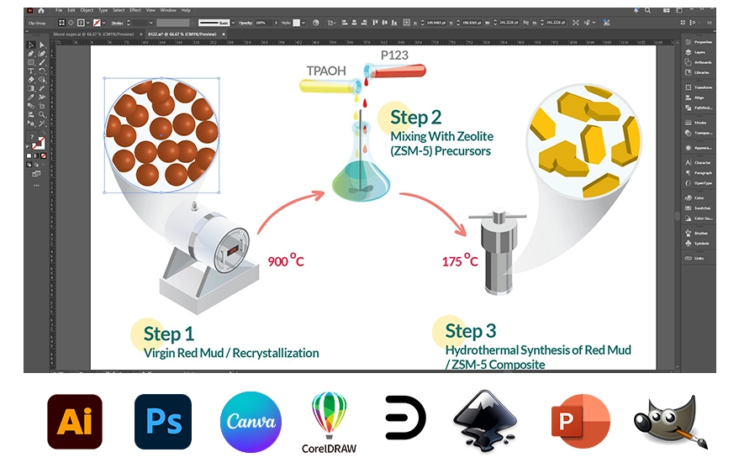Open the Object menu
The image size is (739, 468).
pyautogui.click(x=87, y=10)
